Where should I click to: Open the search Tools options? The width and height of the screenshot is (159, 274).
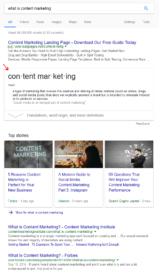pyautogui.click(x=146, y=22)
